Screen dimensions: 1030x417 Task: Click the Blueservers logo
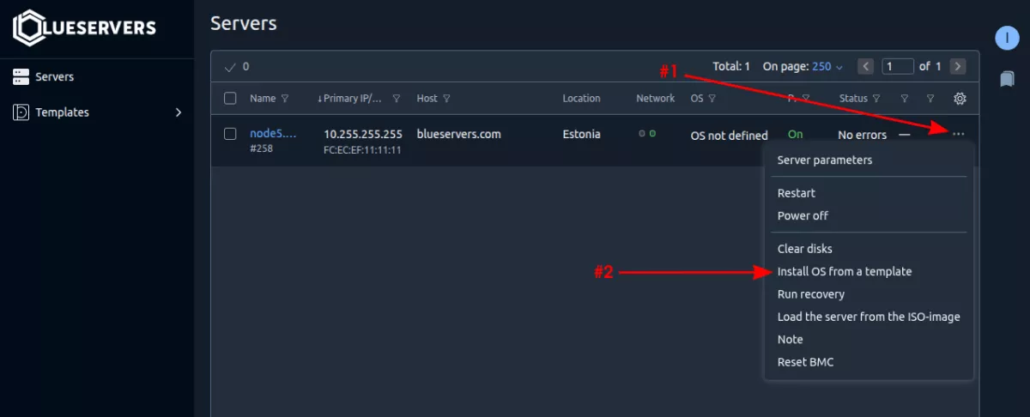[x=84, y=28]
